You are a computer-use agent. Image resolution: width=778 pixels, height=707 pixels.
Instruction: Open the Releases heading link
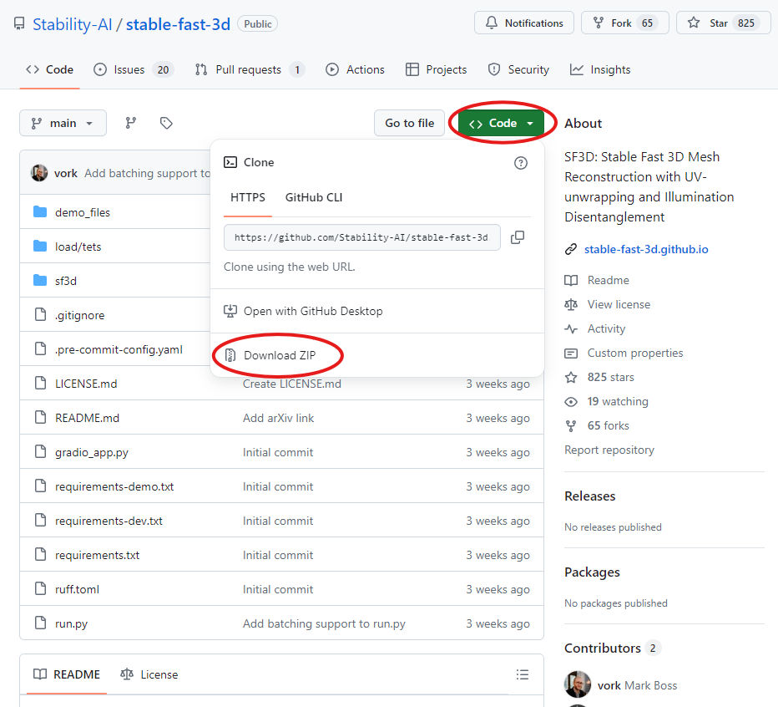[x=590, y=496]
